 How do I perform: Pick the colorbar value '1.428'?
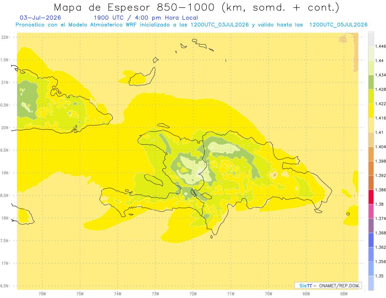(381, 89)
